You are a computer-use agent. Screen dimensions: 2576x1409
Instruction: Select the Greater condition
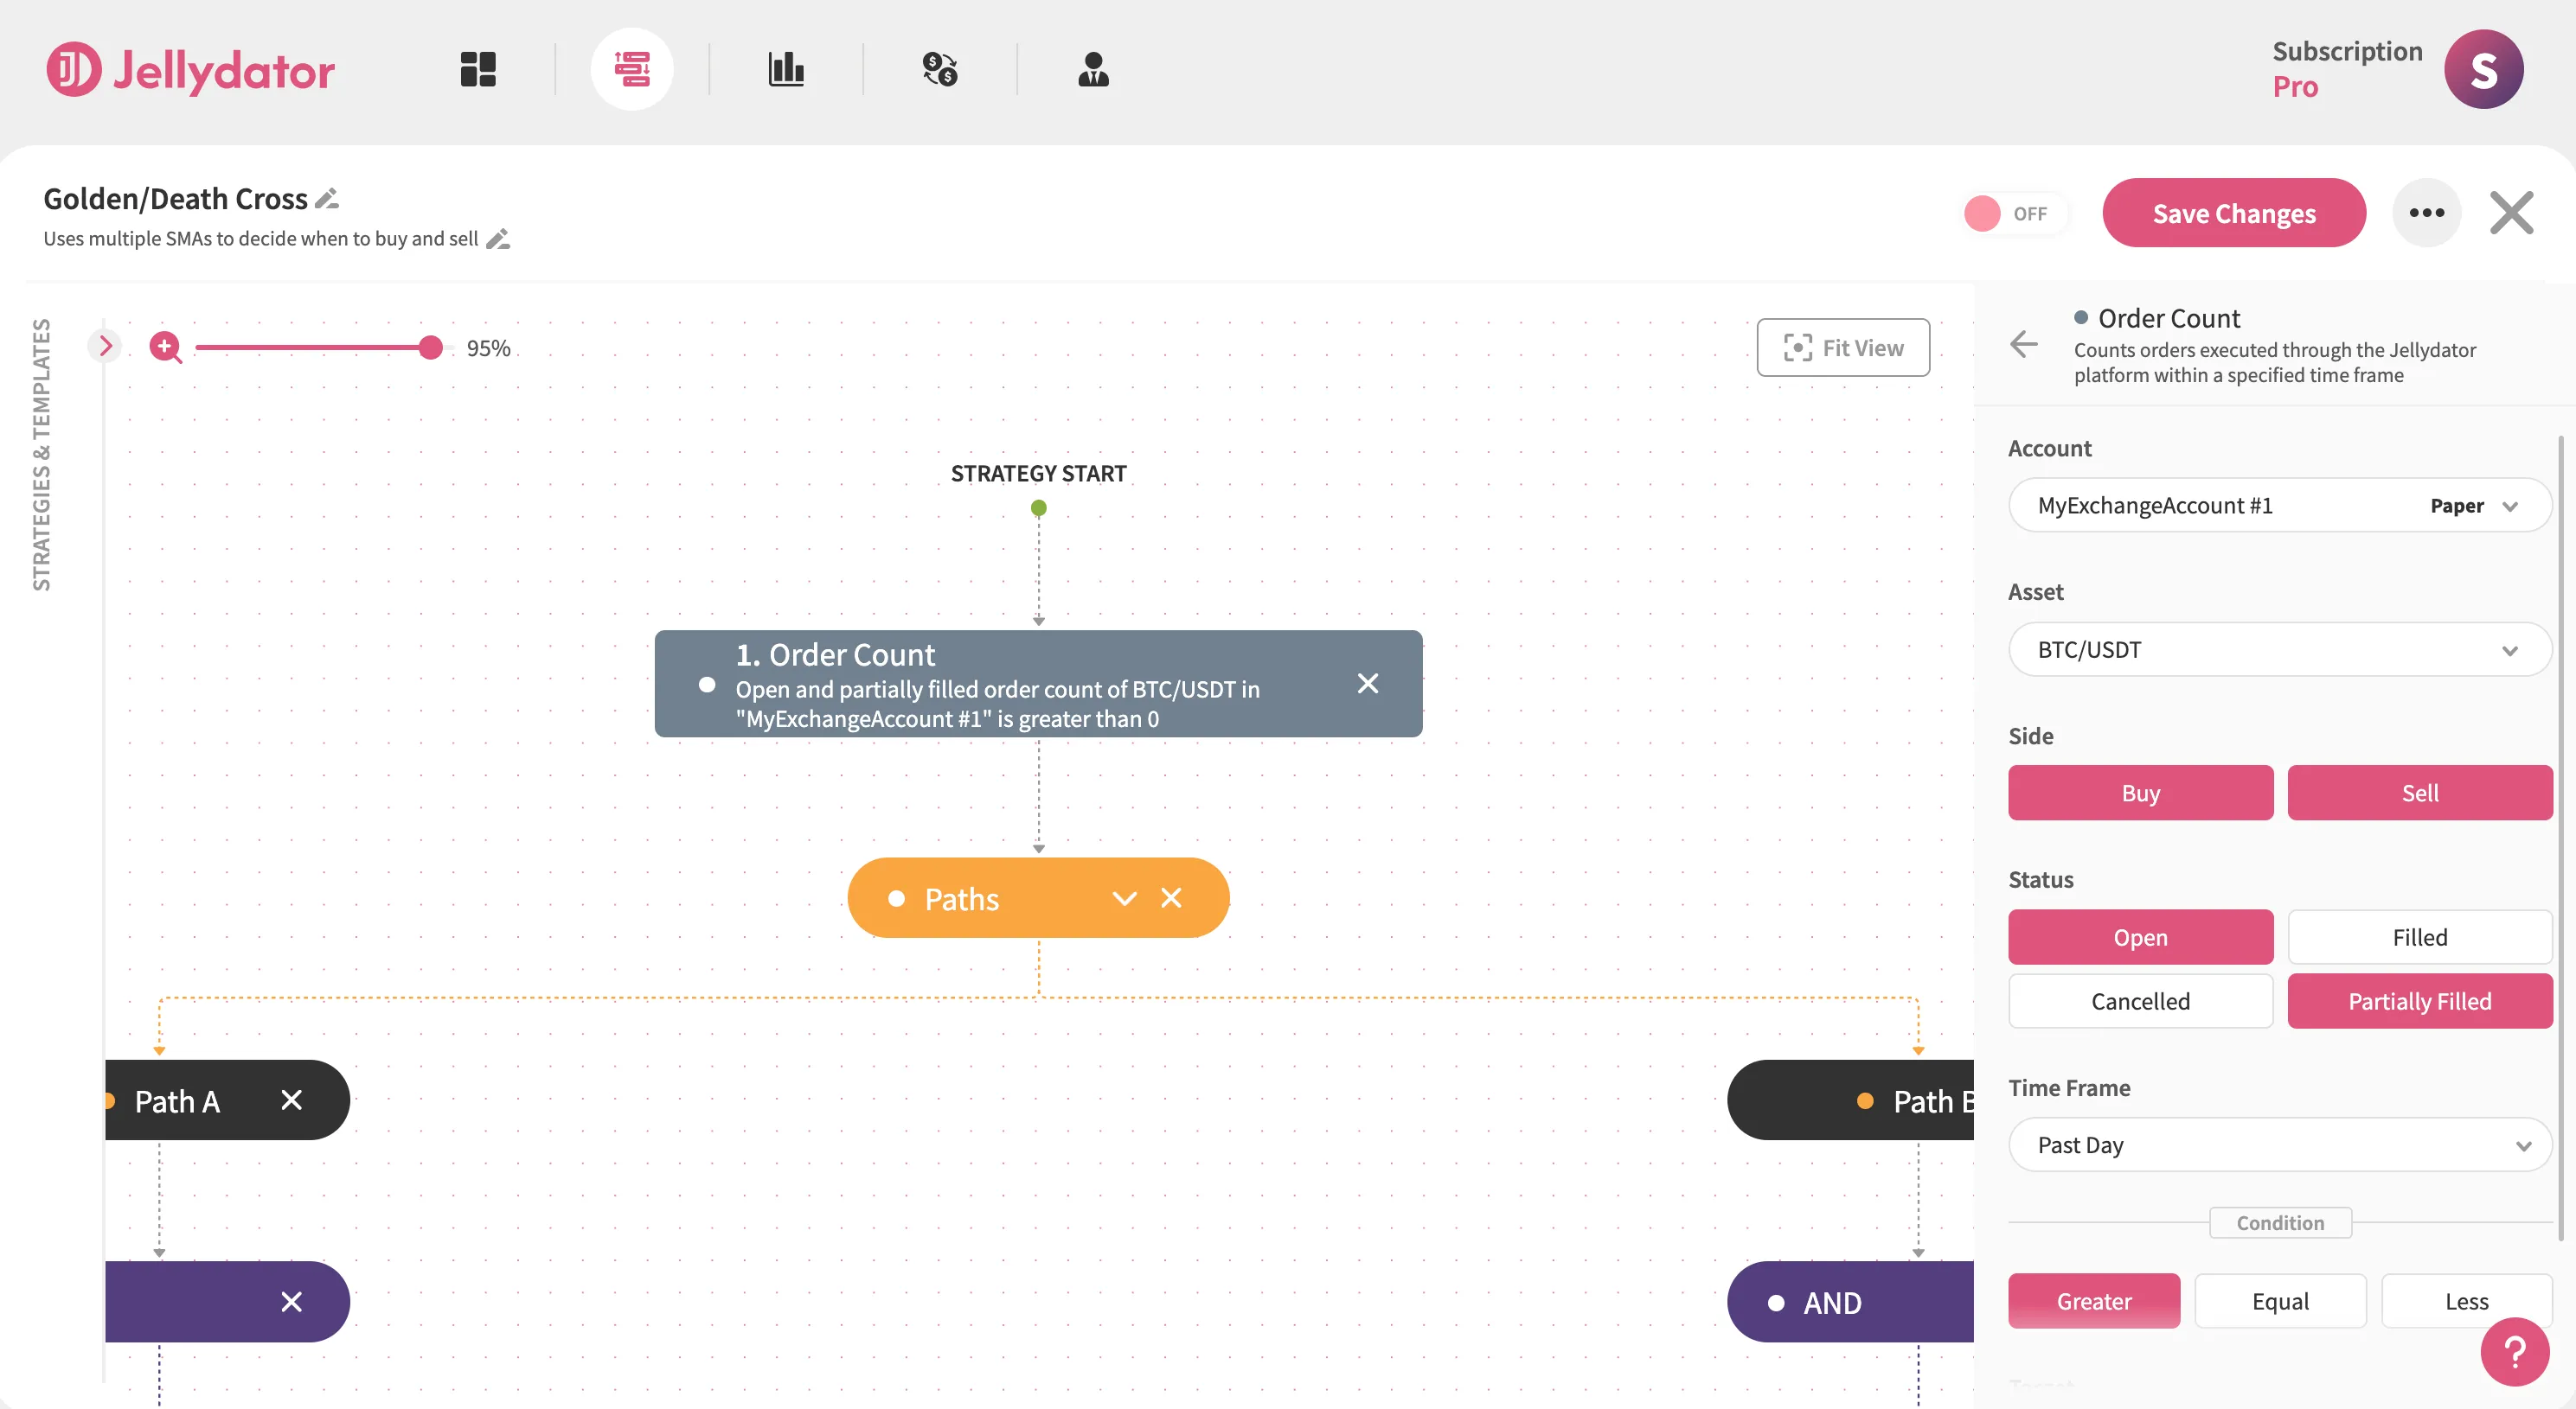pyautogui.click(x=2094, y=1301)
